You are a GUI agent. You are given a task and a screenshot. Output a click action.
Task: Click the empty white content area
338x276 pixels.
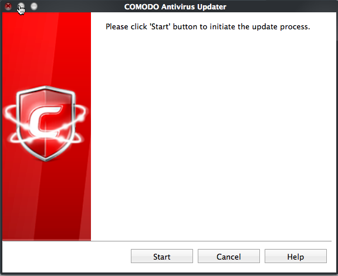click(211, 135)
